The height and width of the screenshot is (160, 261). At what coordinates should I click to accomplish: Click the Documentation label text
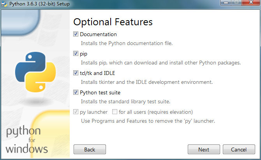click(x=99, y=34)
